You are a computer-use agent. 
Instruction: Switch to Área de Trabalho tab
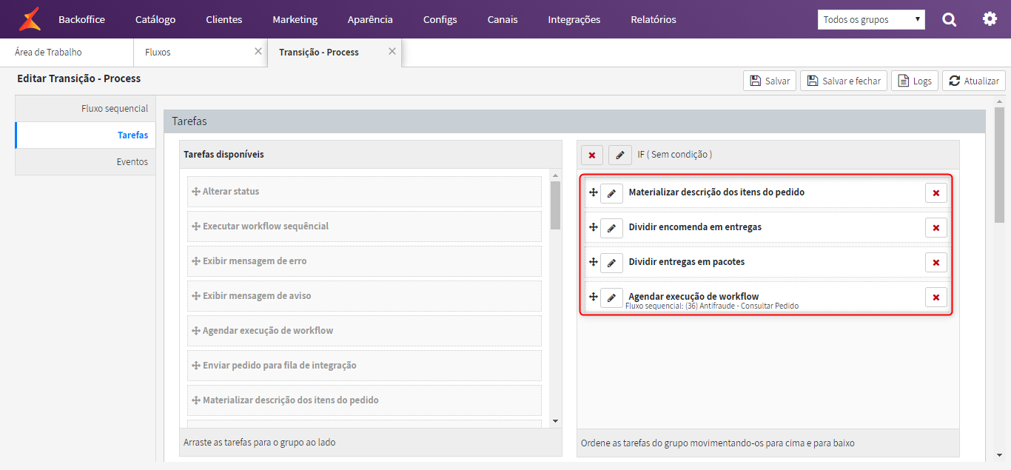click(x=67, y=53)
